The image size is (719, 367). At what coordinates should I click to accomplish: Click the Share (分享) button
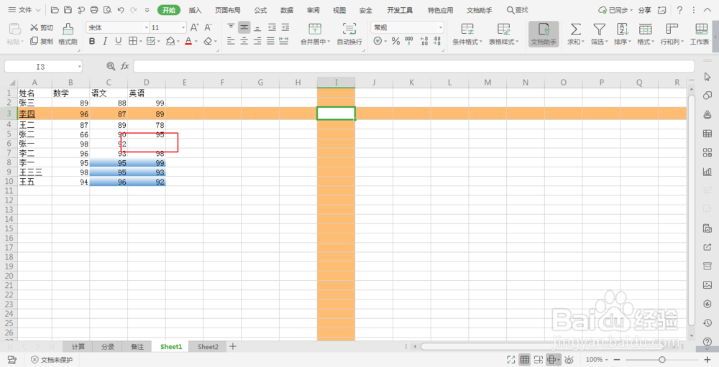(x=645, y=10)
